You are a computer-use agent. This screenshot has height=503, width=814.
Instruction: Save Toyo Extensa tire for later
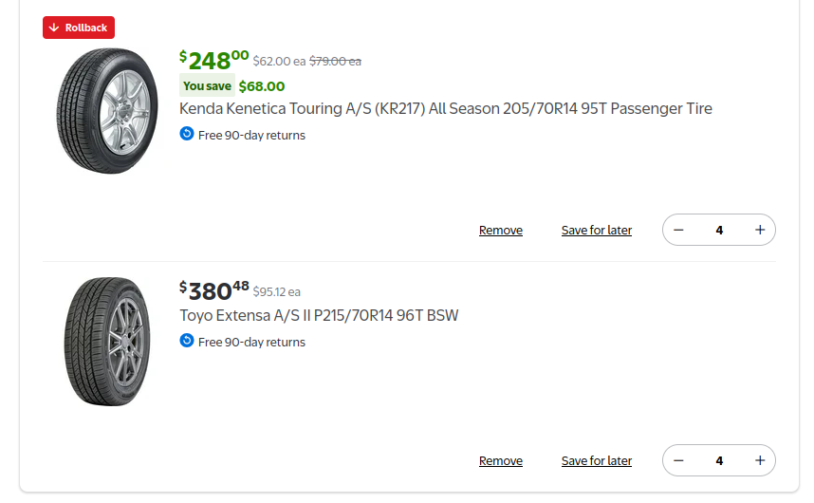coord(597,461)
